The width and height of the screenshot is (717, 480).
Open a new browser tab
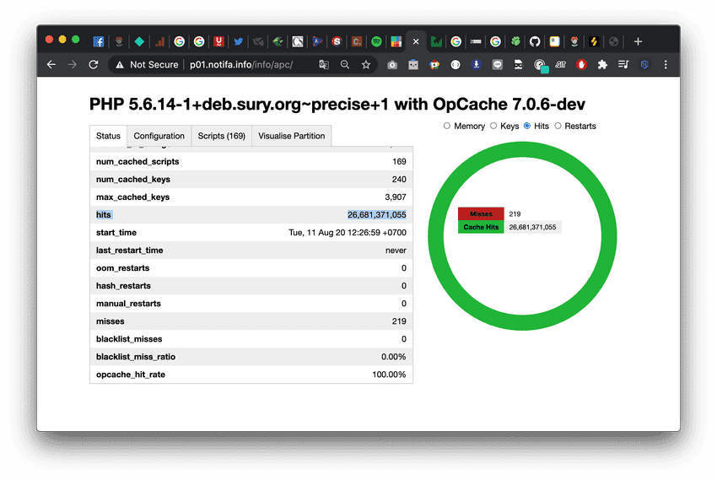638,41
